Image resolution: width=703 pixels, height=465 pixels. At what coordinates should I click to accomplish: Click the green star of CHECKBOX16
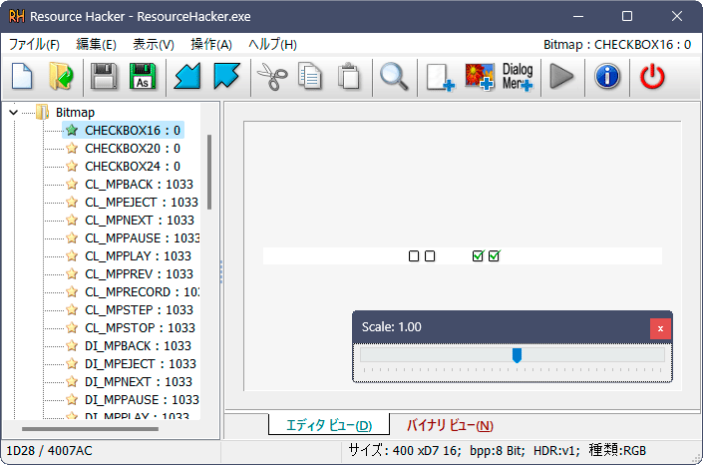[72, 130]
